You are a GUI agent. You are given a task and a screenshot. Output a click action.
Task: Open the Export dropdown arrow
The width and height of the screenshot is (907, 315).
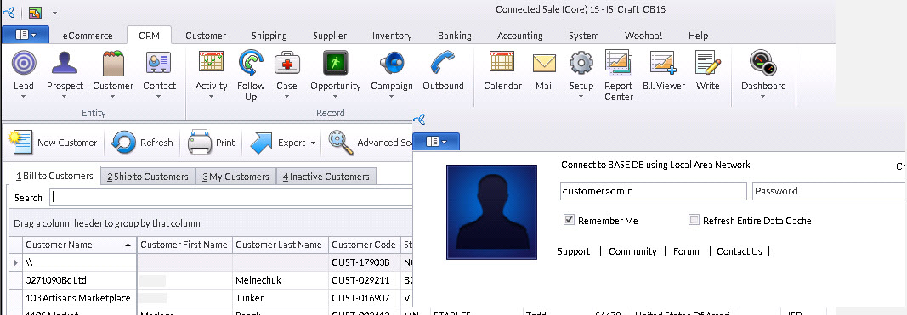click(x=314, y=143)
